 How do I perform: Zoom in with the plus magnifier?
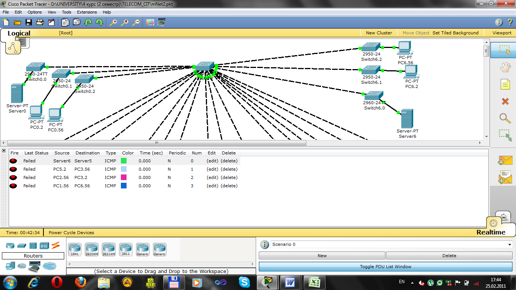pyautogui.click(x=113, y=22)
